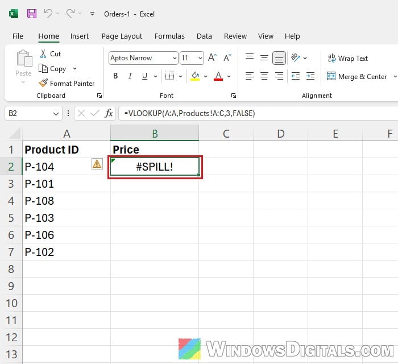Select cell containing P-108
The width and height of the screenshot is (398, 364).
tap(67, 201)
